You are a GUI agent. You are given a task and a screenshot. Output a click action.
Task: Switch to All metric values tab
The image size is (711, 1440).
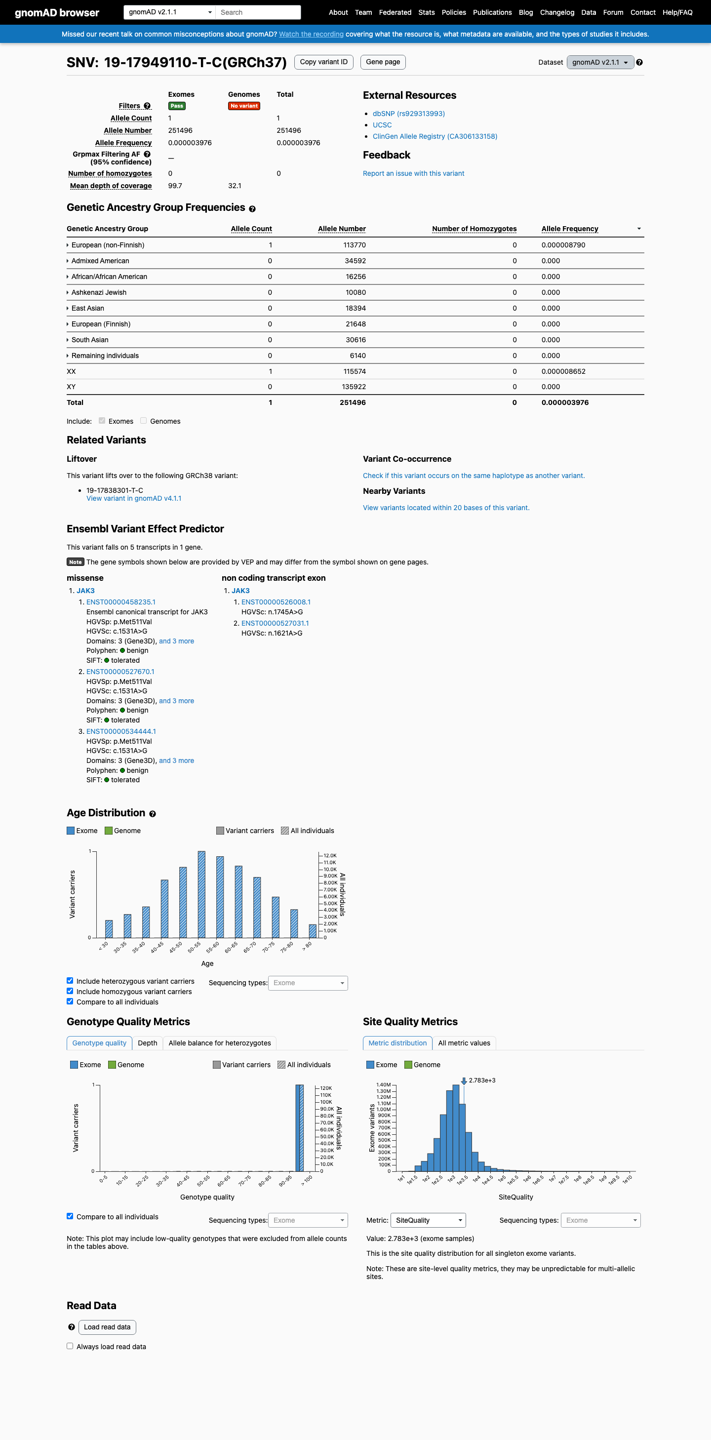(x=464, y=1042)
